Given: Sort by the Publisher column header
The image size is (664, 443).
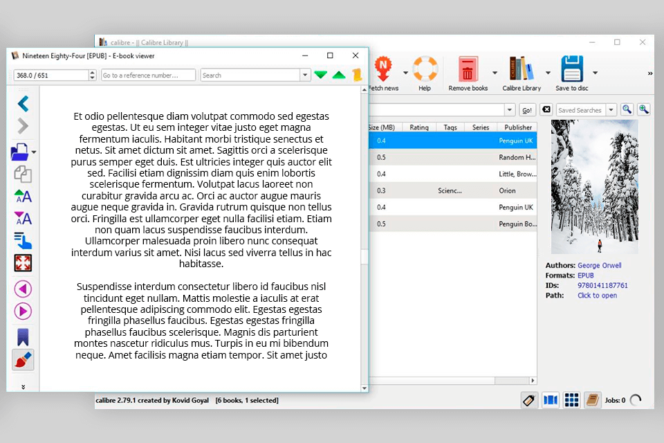Looking at the screenshot, I should click(517, 127).
